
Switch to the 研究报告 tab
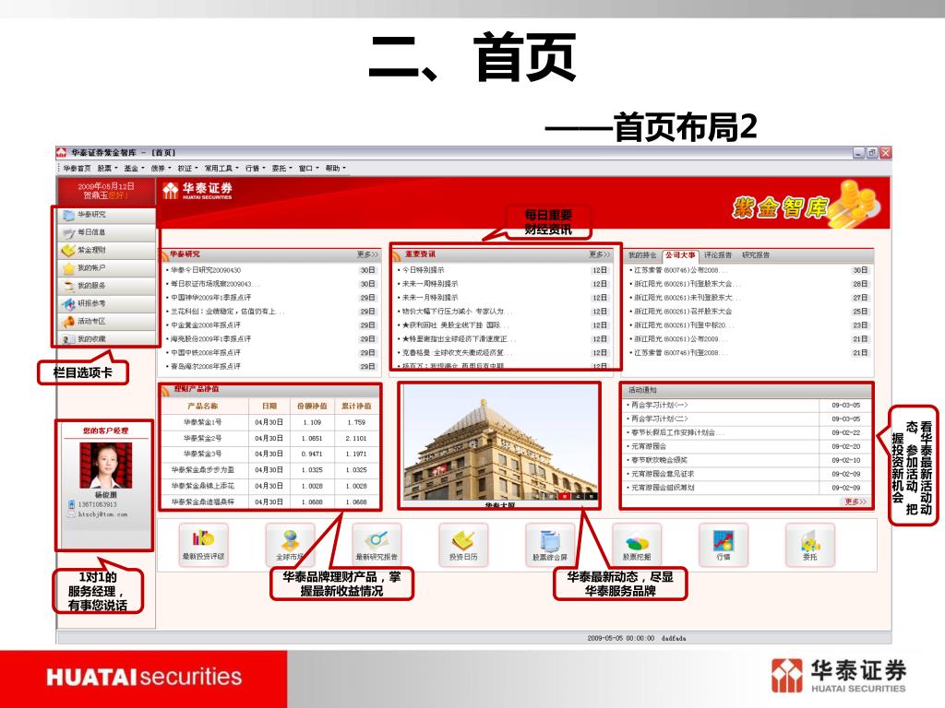[x=756, y=255]
